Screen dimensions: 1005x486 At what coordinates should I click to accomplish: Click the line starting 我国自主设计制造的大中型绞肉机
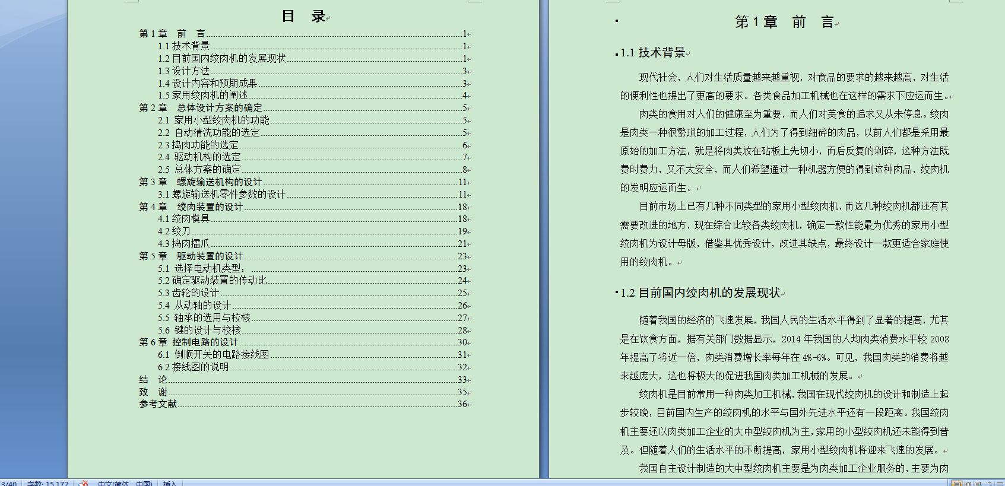click(x=794, y=469)
